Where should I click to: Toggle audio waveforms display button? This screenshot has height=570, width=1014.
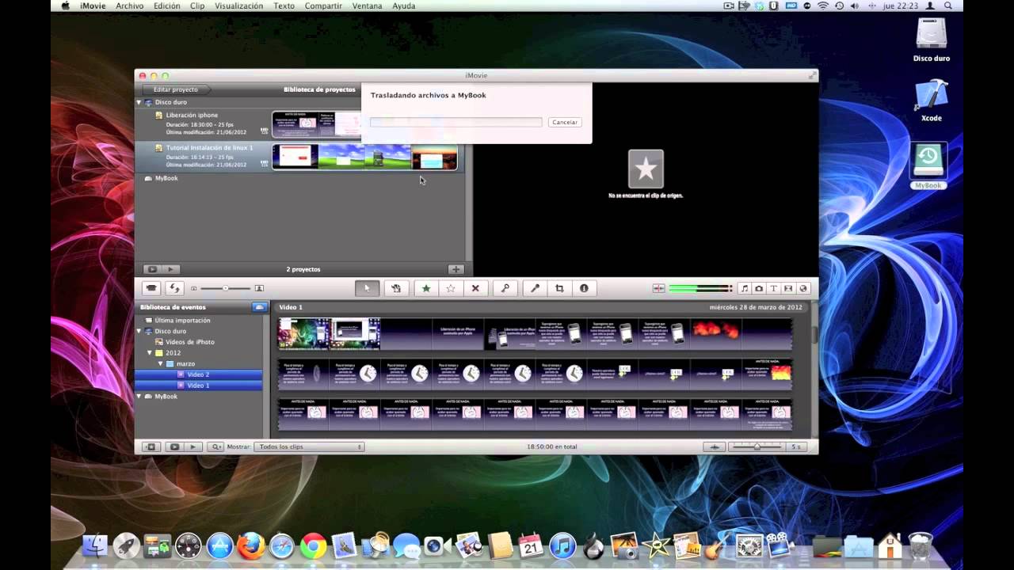[715, 446]
